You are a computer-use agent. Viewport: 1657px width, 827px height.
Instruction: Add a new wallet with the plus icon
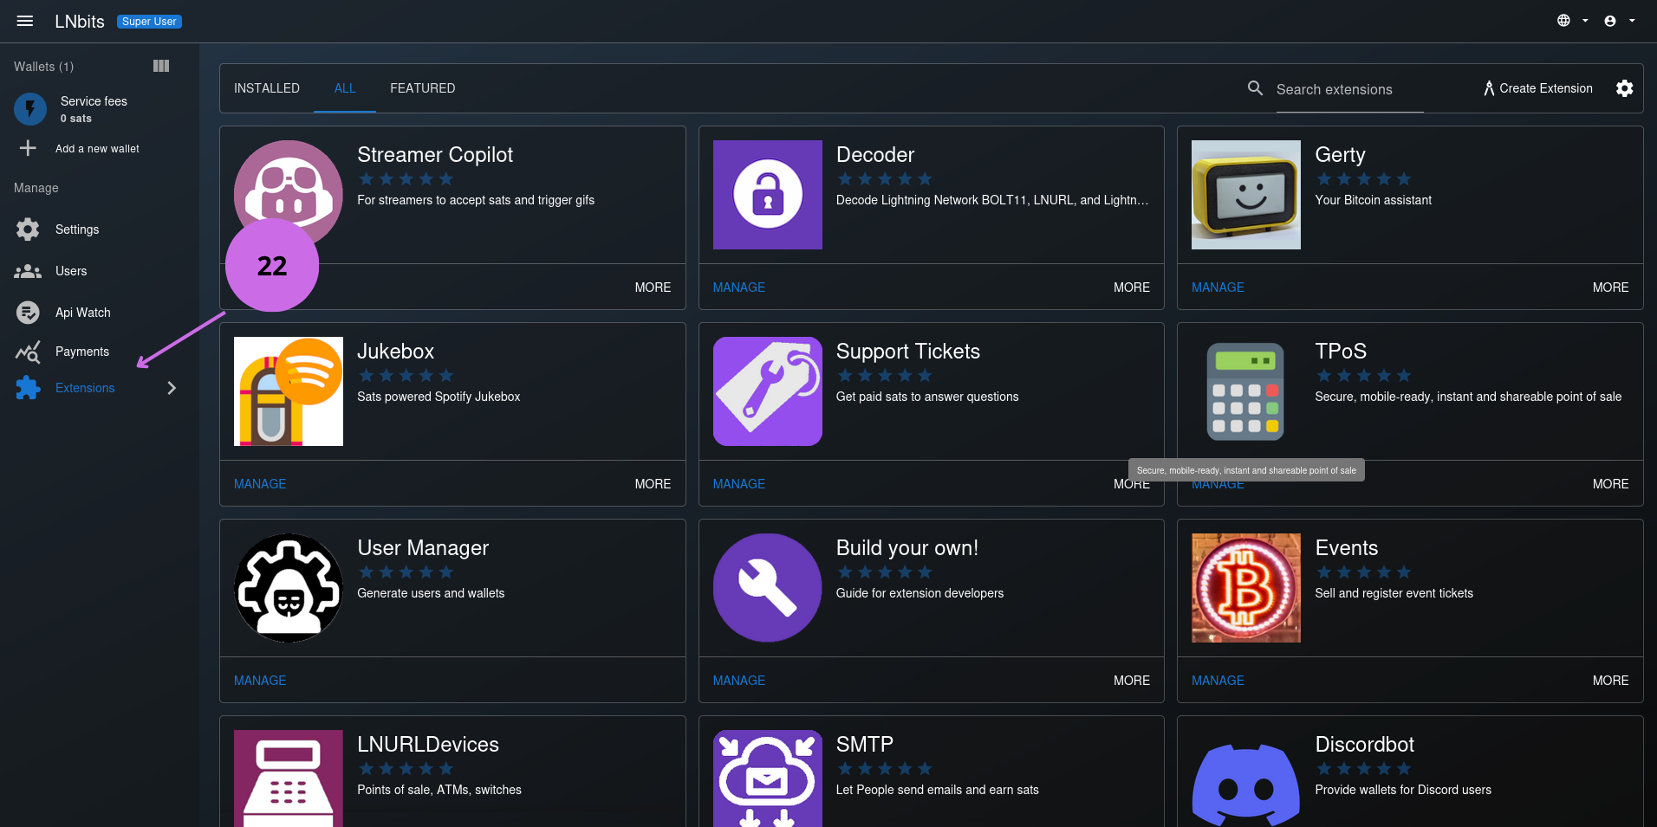(28, 148)
